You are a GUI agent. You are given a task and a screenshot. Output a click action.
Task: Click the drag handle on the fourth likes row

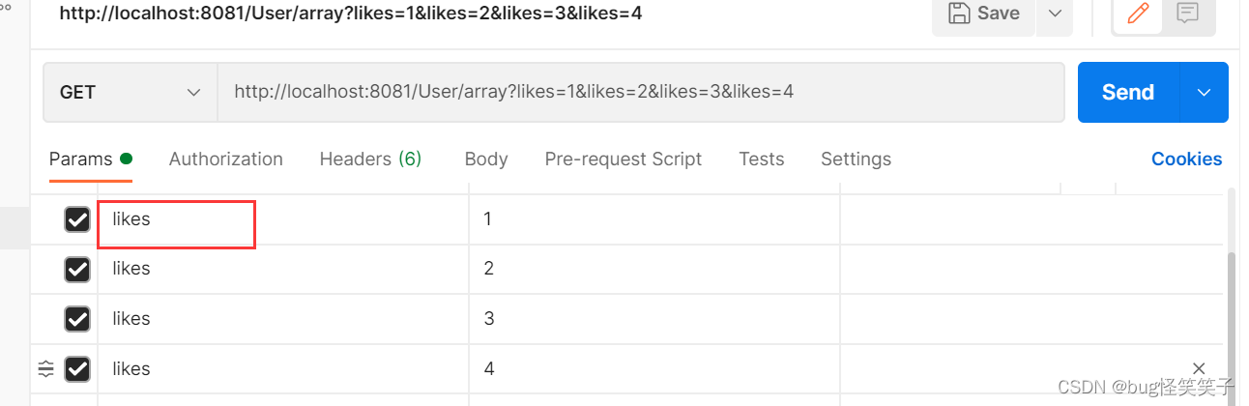point(45,368)
